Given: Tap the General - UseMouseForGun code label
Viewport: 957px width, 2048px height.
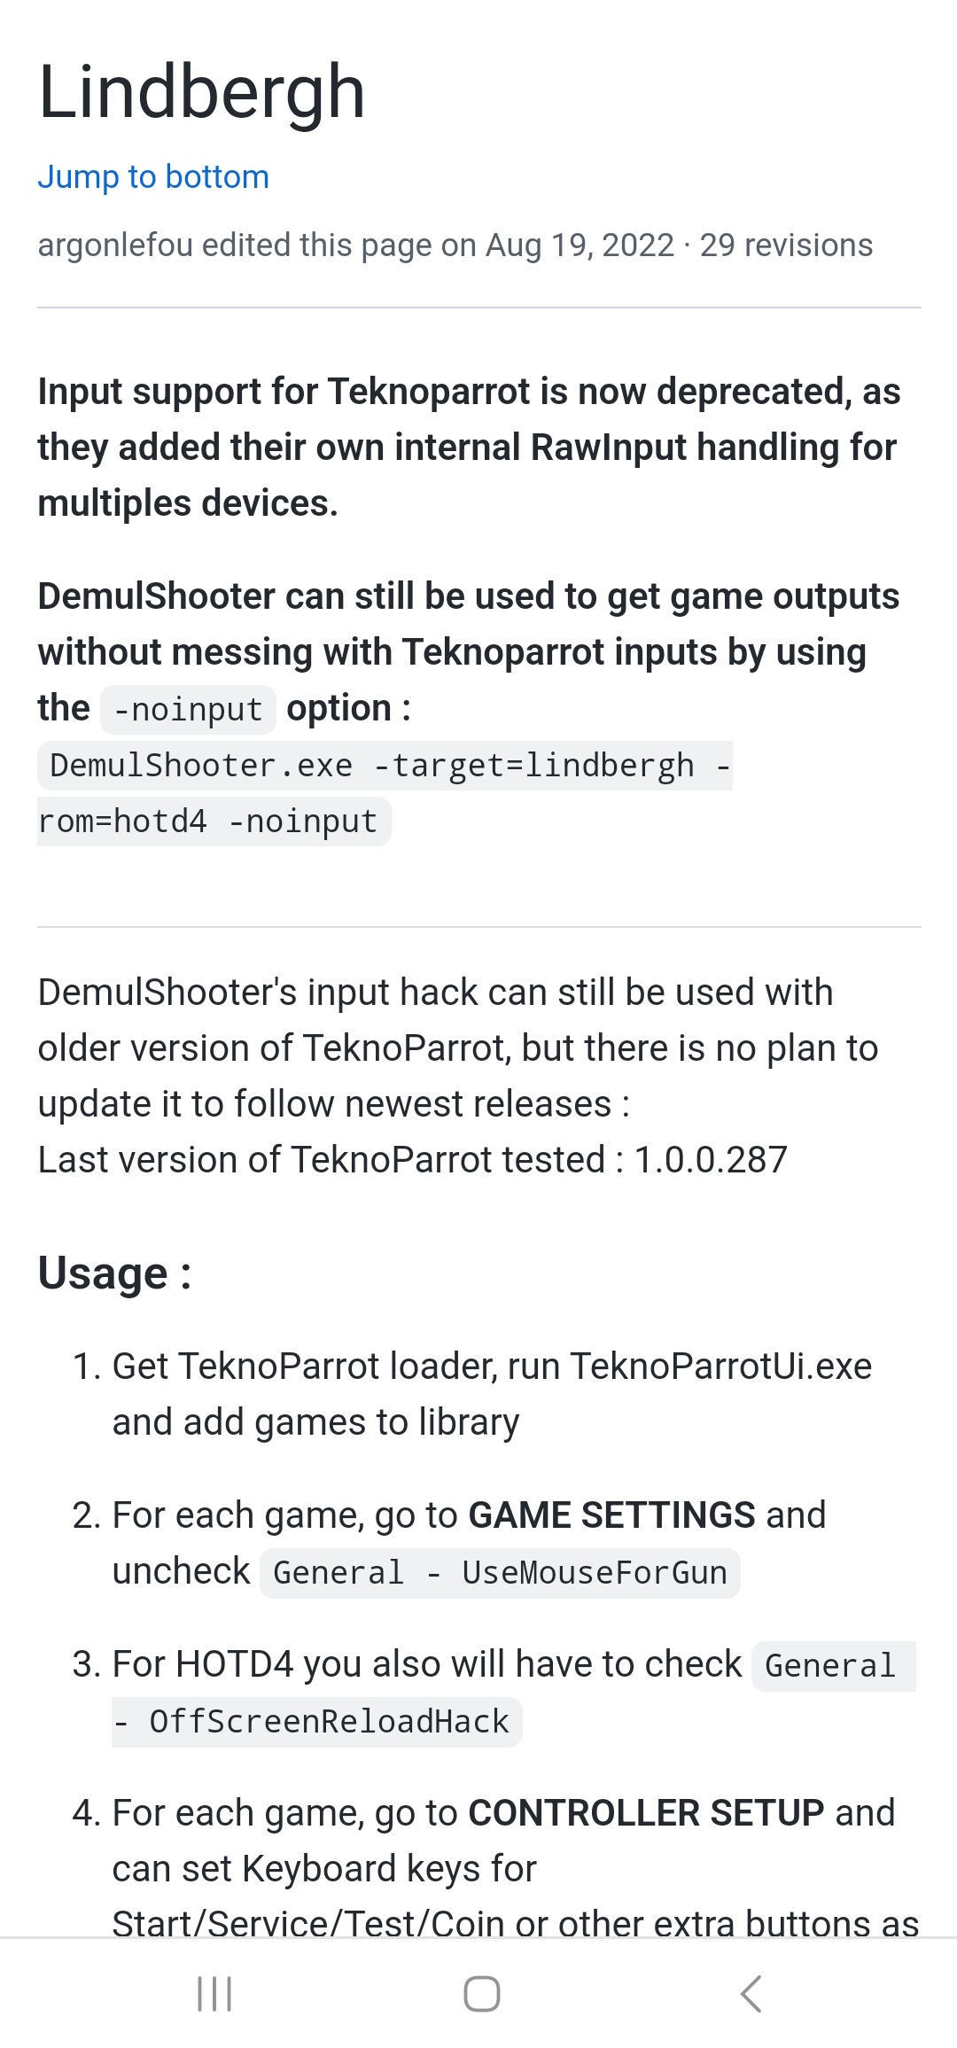Looking at the screenshot, I should pyautogui.click(x=500, y=1572).
